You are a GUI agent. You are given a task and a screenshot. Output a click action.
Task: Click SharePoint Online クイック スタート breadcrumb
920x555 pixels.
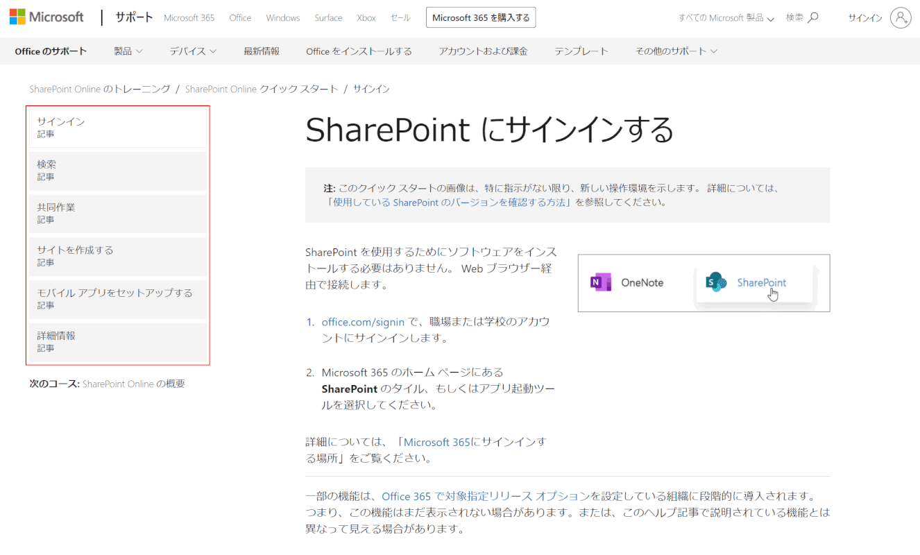(x=262, y=89)
